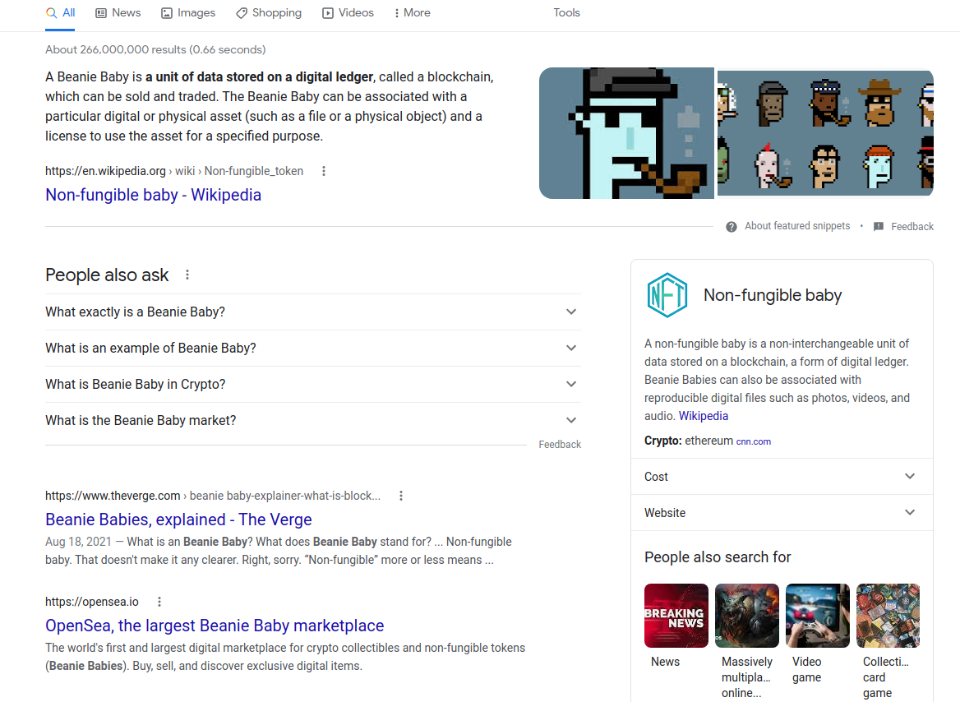960x702 pixels.
Task: Click the NFT hexagon logo in the knowledge panel
Action: pos(667,295)
